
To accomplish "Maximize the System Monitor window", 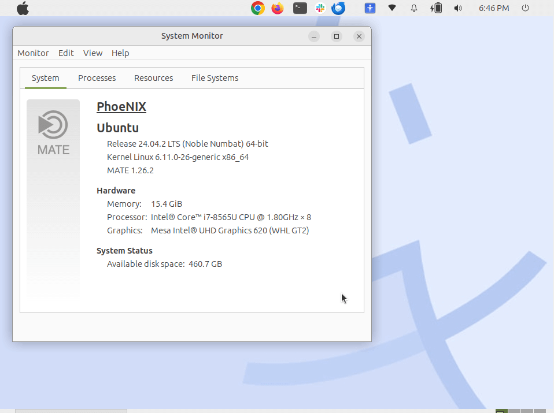I will pyautogui.click(x=337, y=36).
